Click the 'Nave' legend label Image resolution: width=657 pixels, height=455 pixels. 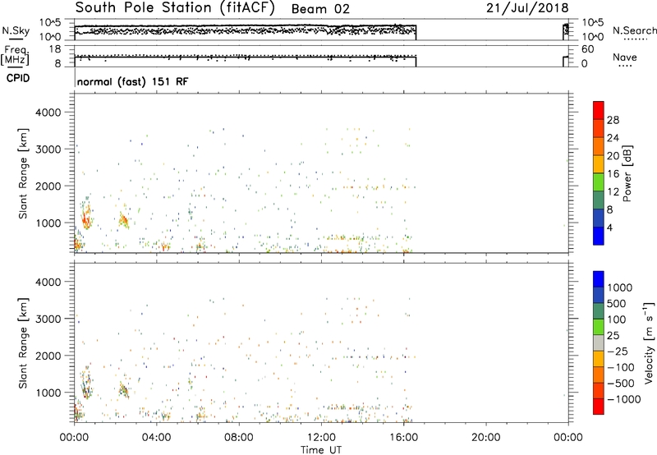625,57
